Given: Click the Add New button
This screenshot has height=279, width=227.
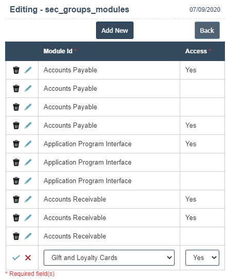Looking at the screenshot, I should coord(115,30).
